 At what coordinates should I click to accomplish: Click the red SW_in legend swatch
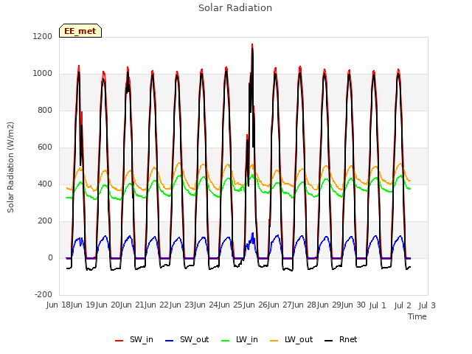coord(119,341)
